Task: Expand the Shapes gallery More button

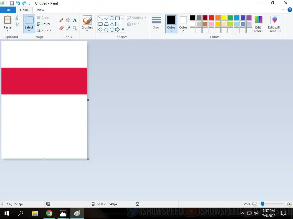Action: [123, 30]
